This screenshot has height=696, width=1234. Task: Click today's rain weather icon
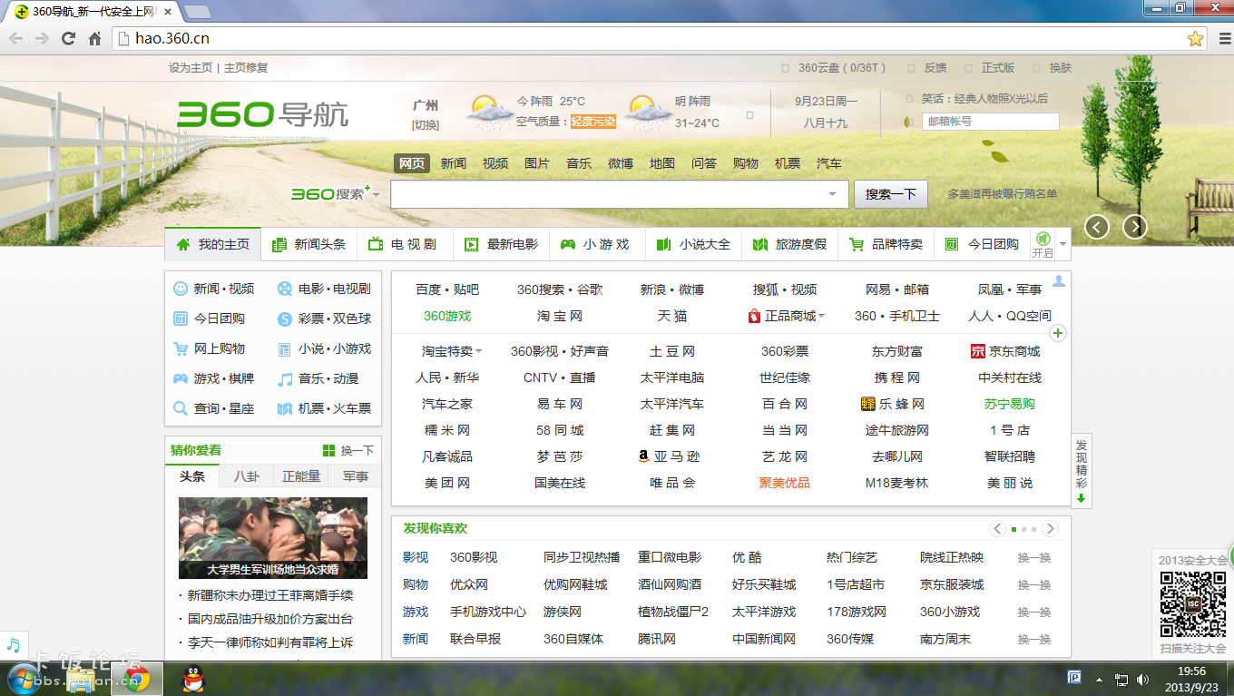coord(489,111)
